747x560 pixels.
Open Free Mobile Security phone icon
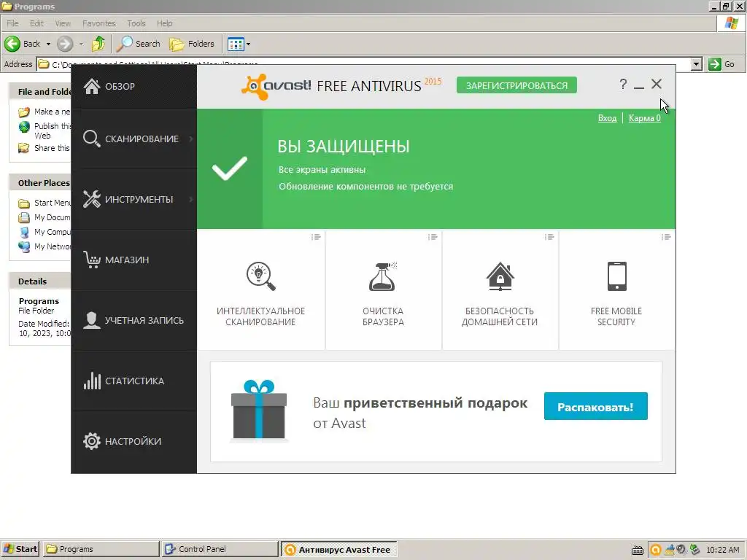(x=617, y=276)
